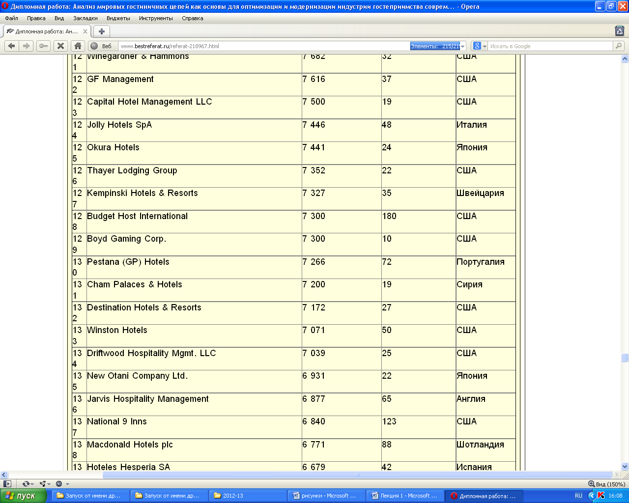Image resolution: width=629 pixels, height=503 pixels.
Task: Click the Driftwood Hospitality Mgmt. LLC cell
Action: [x=194, y=359]
